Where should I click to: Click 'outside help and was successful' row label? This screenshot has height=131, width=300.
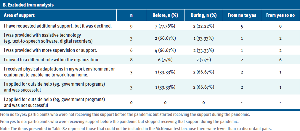coord(54,87)
